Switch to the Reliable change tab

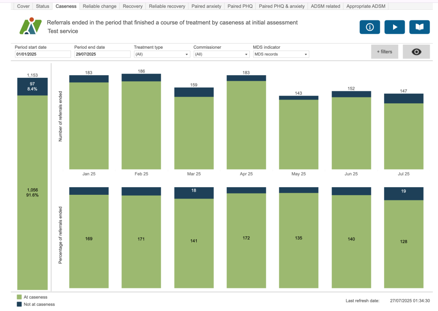(x=99, y=6)
